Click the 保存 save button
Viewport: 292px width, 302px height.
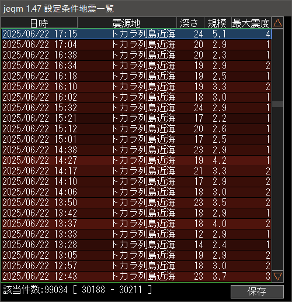257,291
